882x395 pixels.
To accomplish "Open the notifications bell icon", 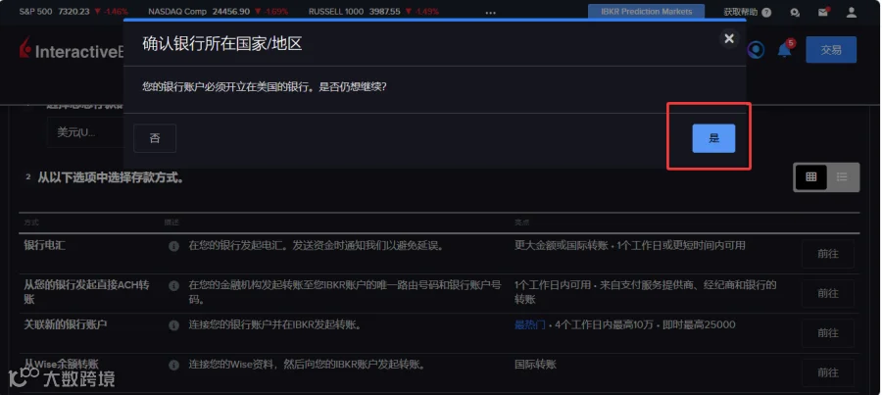I will coord(784,50).
